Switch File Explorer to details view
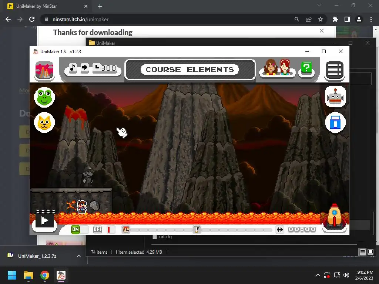The width and height of the screenshot is (379, 284). pyautogui.click(x=363, y=252)
